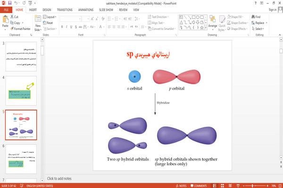Increase font size with the large A icon
Screen dimensions: 283x188
pos(92,19)
